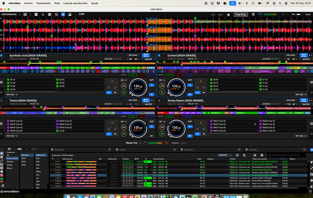Open INT dropdown on Synthetic Acid deck
Image resolution: width=313 pixels, height=198 pixels.
[124, 80]
